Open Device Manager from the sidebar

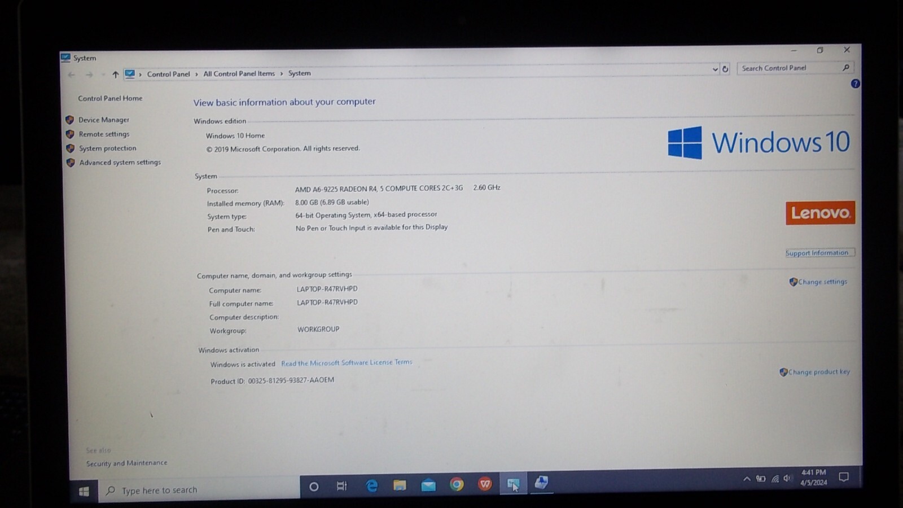[x=104, y=120]
